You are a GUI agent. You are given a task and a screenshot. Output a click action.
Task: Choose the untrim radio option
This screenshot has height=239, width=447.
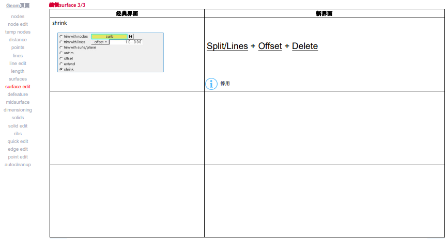pos(61,53)
